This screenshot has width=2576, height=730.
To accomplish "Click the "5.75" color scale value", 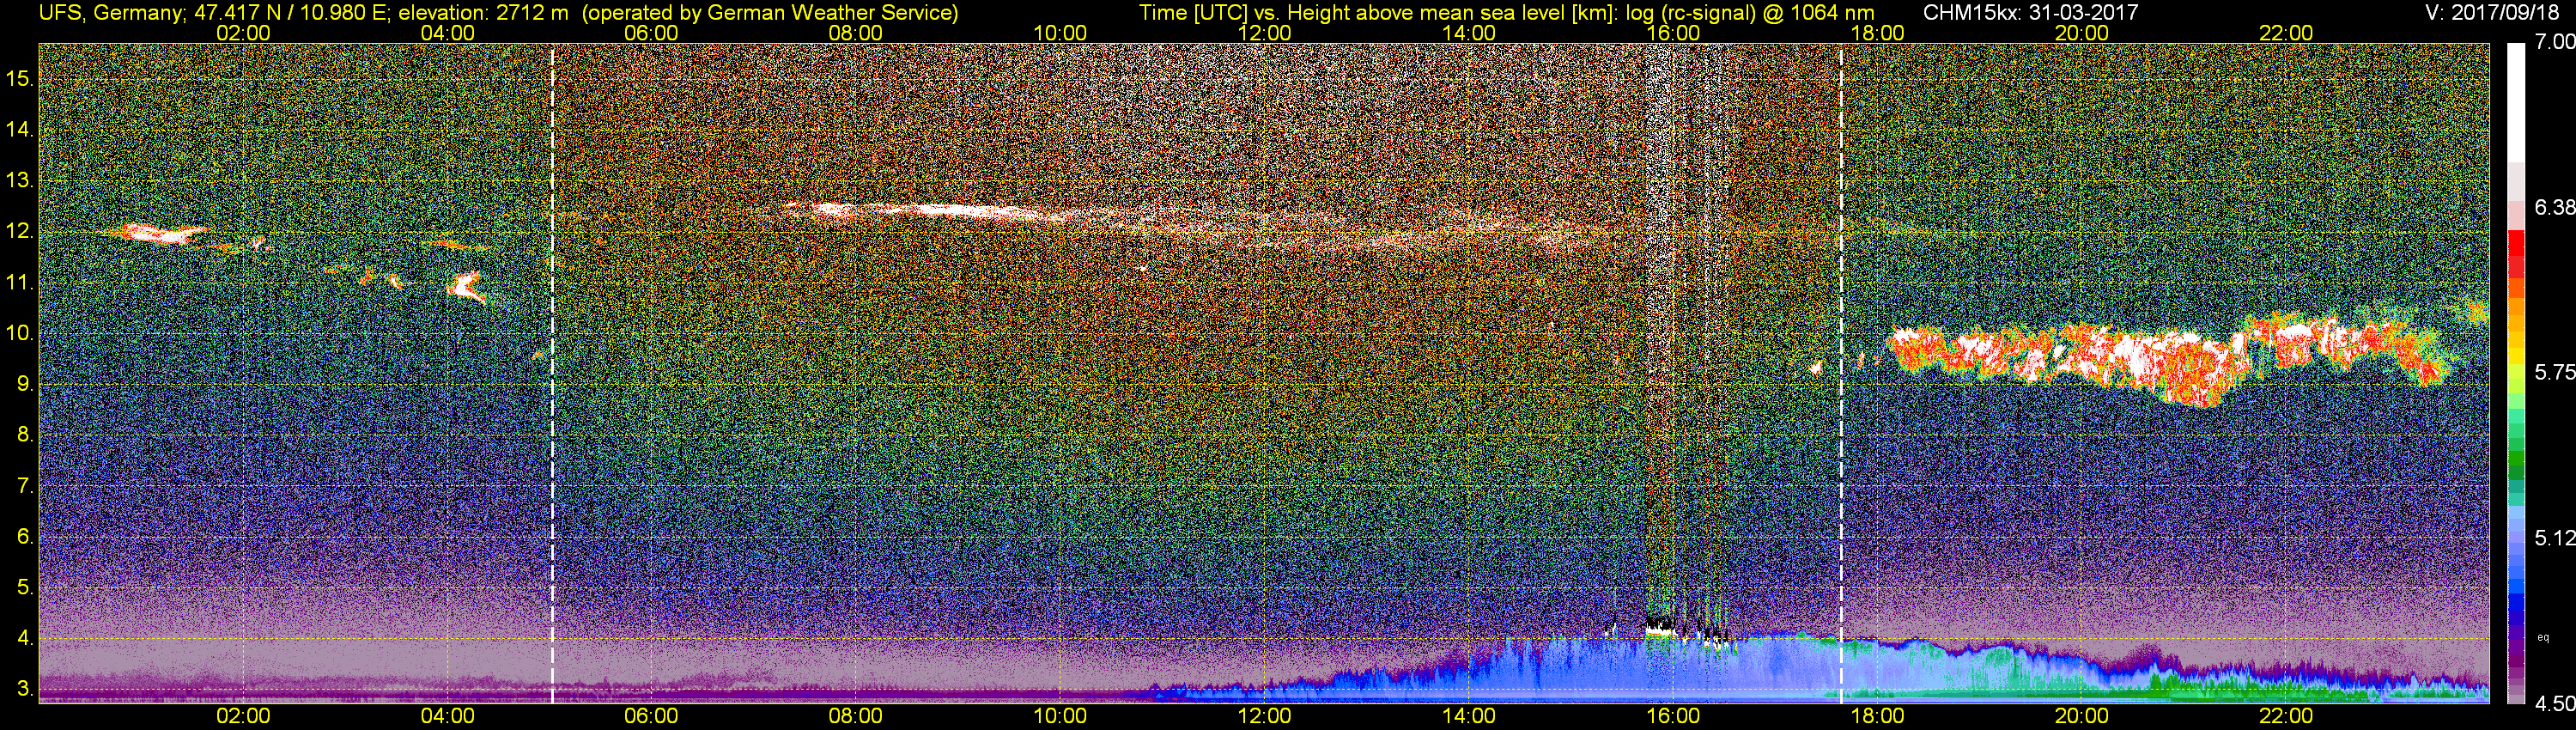I will 2555,372.
